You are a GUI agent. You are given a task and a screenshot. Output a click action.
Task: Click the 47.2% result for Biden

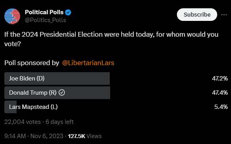[220, 79]
